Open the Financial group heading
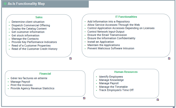The image size is (176, 108). 45,74
